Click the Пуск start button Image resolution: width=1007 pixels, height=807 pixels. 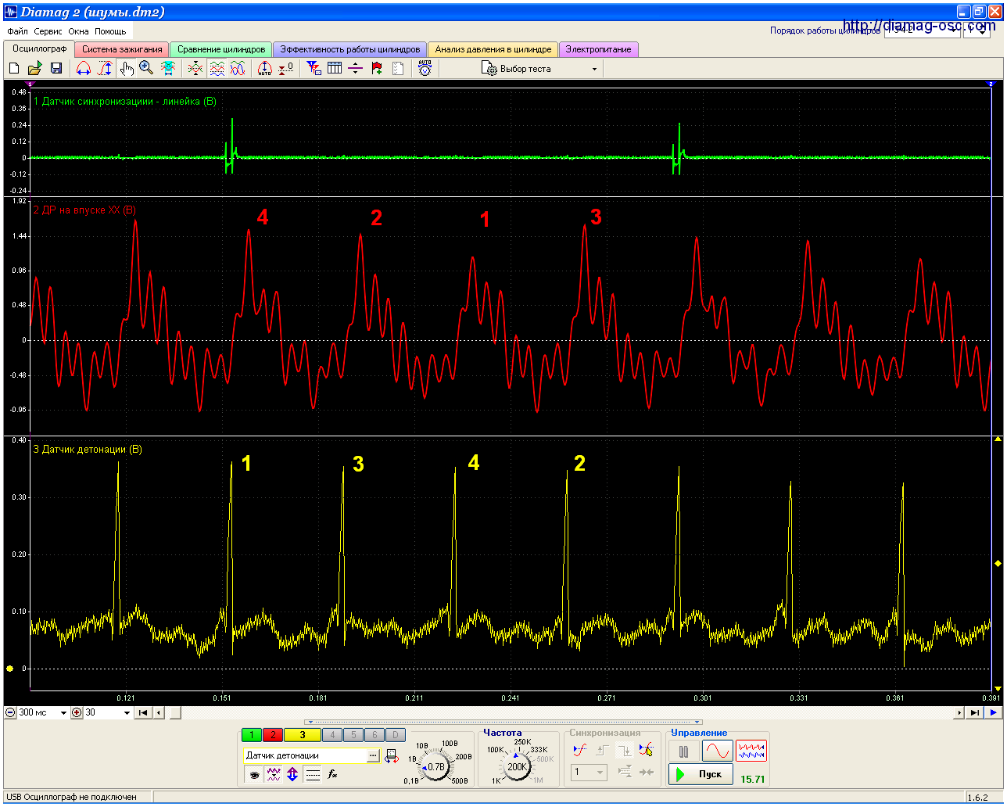click(x=701, y=774)
